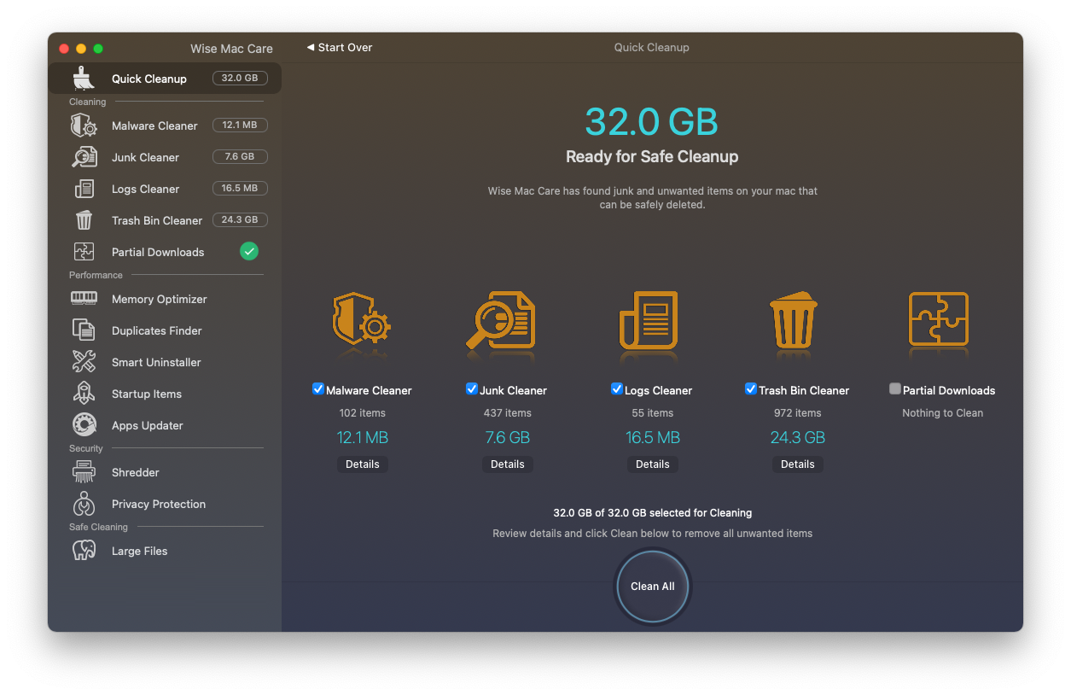Click the cyan 7.6 GB size above Details

coord(508,438)
